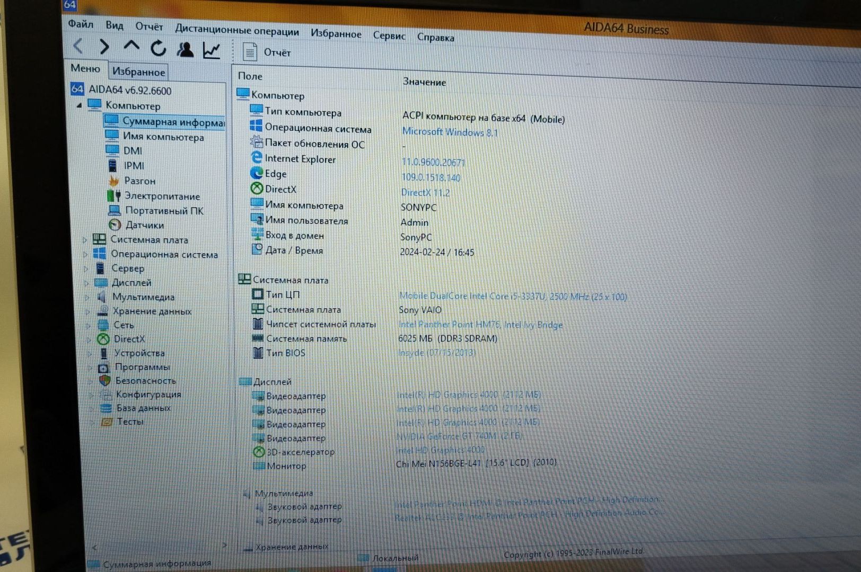Go up one level with Up arrow
Viewport: 861px width, 572px height.
coord(131,47)
